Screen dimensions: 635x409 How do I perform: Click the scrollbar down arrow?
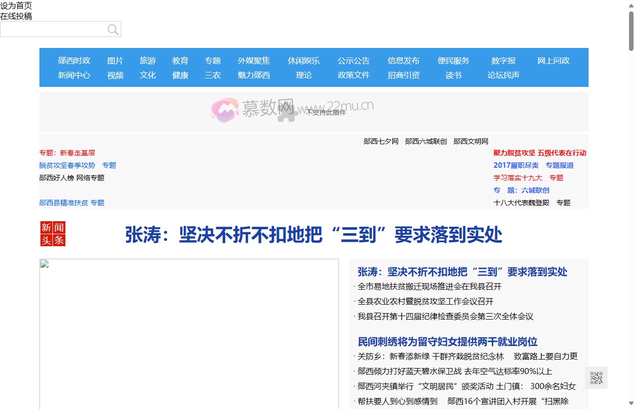(631, 403)
